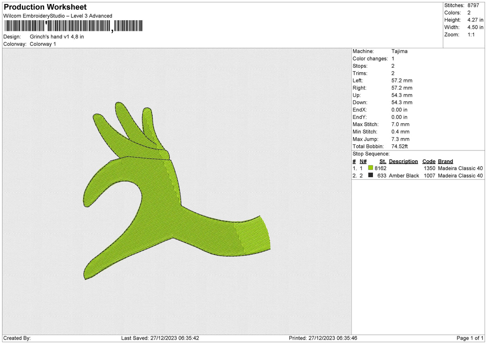Click the Height value '4.27 in'
This screenshot has width=487, height=344.
(x=475, y=20)
